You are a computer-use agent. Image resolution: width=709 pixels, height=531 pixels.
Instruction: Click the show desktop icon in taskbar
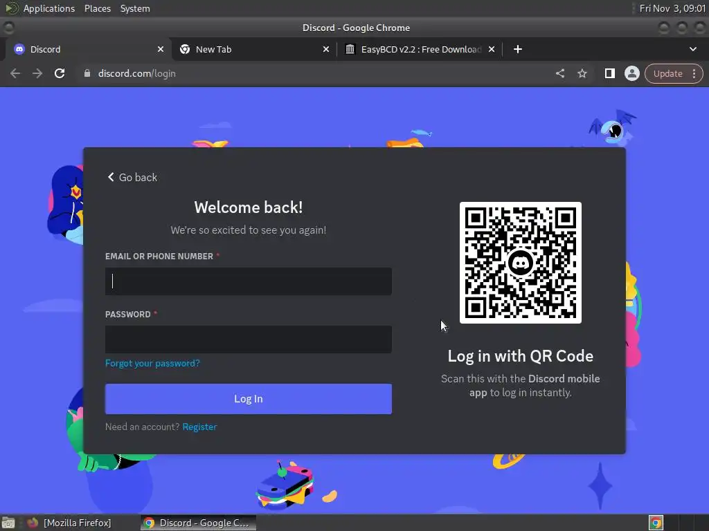(8, 523)
